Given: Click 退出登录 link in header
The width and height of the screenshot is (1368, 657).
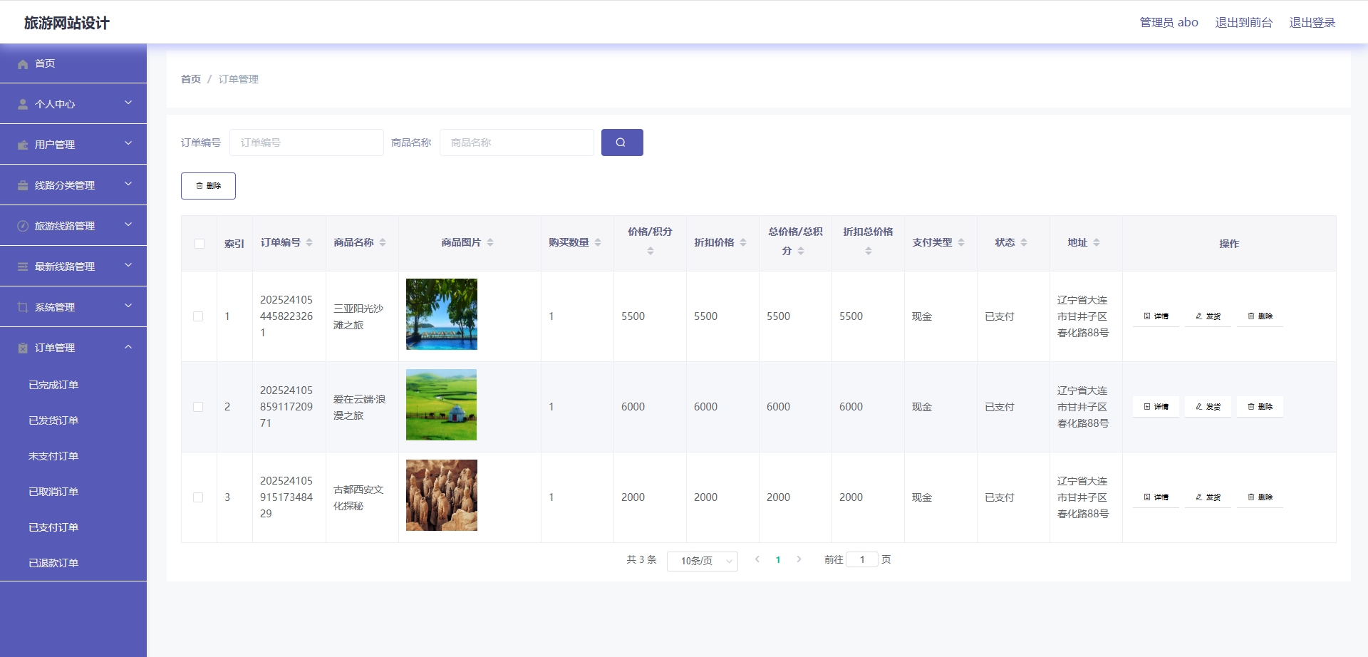Looking at the screenshot, I should pos(1312,23).
